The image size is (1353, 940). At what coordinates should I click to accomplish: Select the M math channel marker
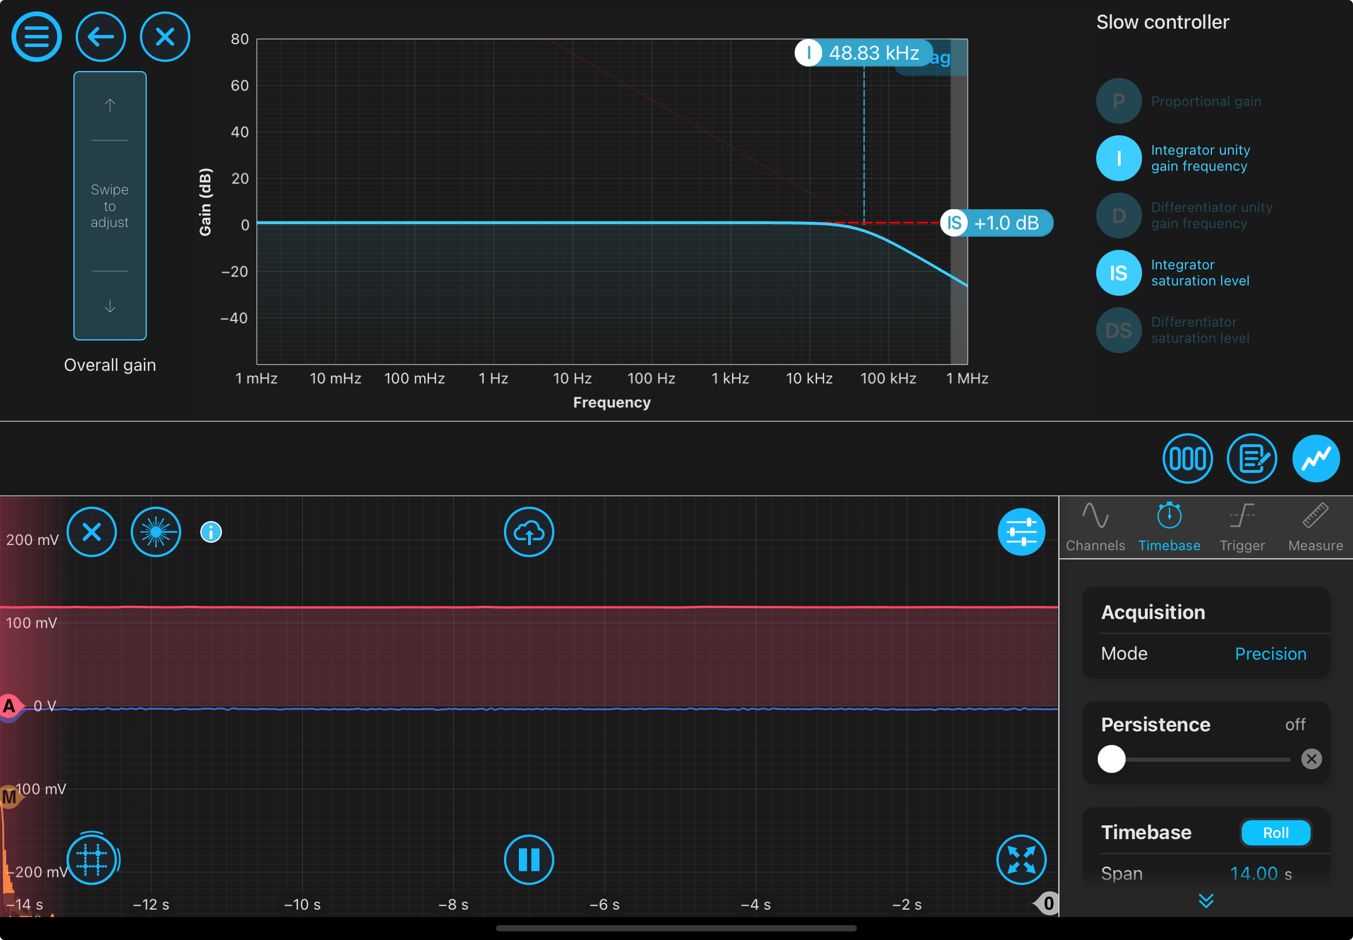[x=9, y=797]
